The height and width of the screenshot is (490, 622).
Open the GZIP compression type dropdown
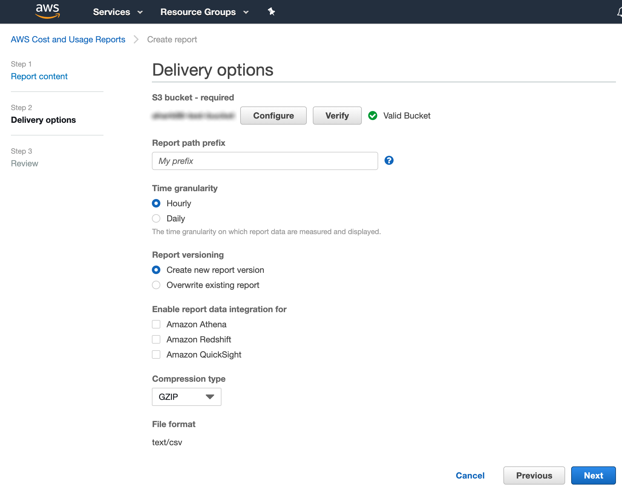coord(186,397)
